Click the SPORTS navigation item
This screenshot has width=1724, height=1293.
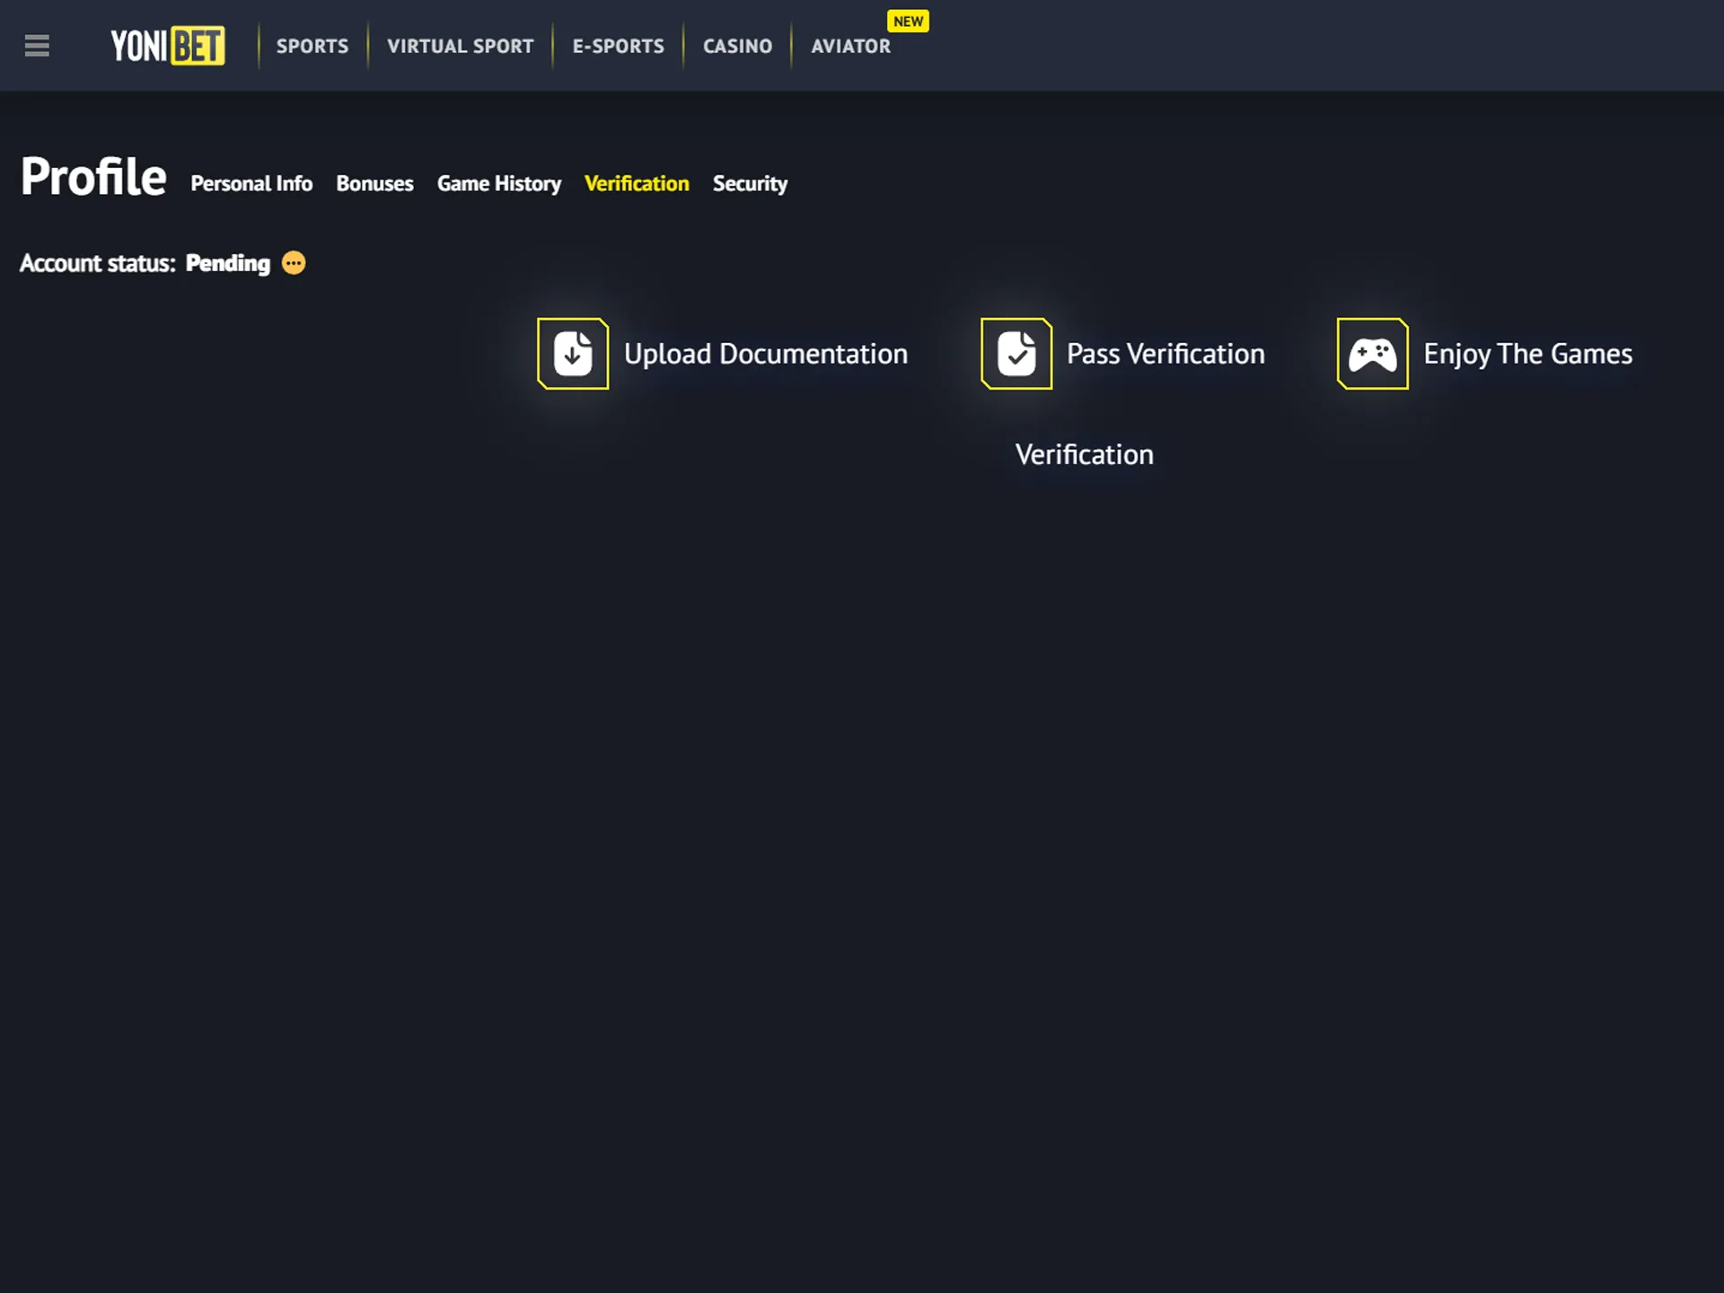coord(312,46)
